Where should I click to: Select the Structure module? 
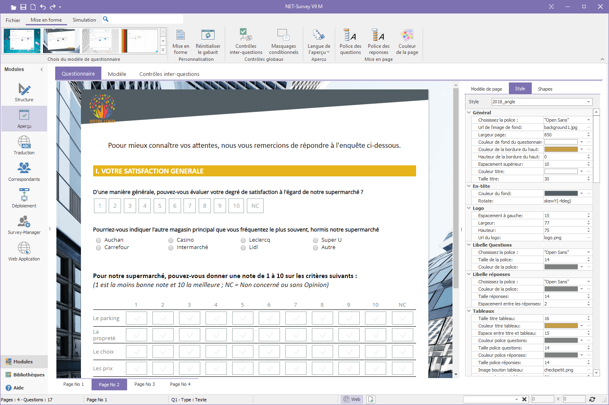(24, 92)
